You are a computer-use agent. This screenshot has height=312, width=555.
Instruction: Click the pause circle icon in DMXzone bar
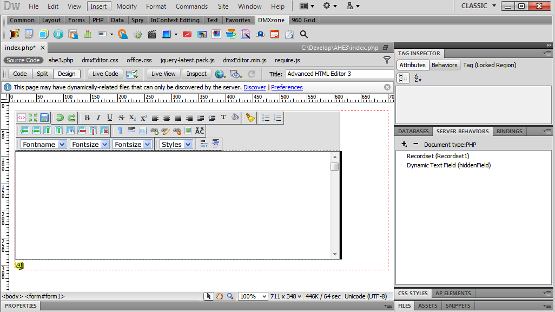pos(58,34)
